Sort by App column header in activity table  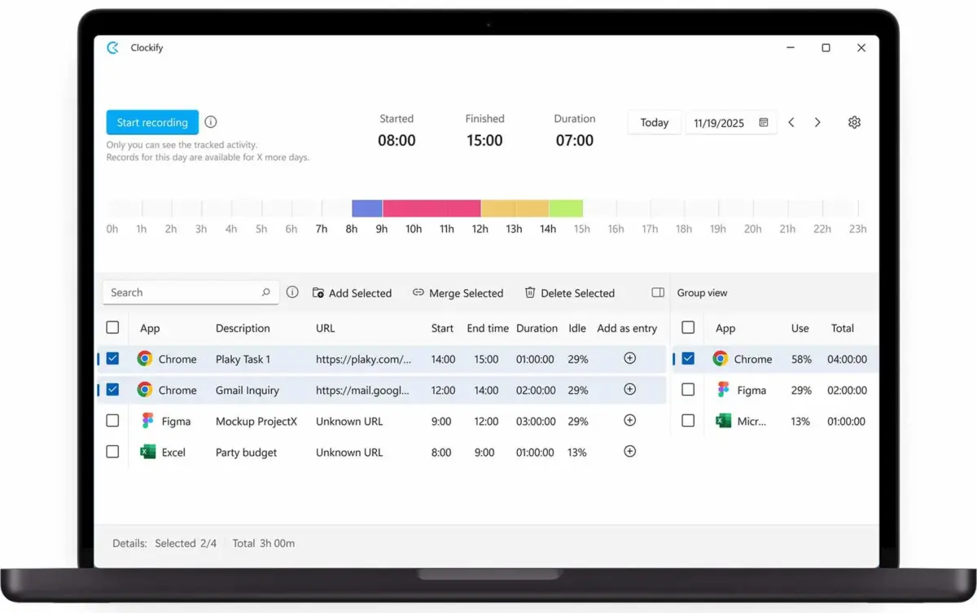[x=150, y=328]
